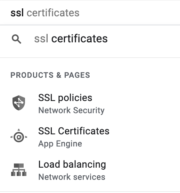Click the greyed autocomplete word 'certificates' in search box

click(x=53, y=13)
